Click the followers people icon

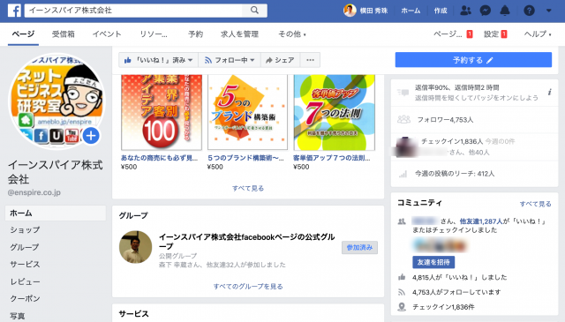[x=403, y=119]
